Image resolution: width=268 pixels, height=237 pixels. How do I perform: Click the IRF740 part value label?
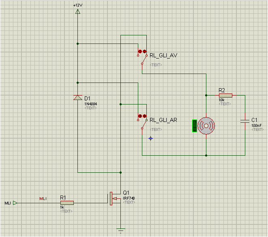click(x=129, y=198)
